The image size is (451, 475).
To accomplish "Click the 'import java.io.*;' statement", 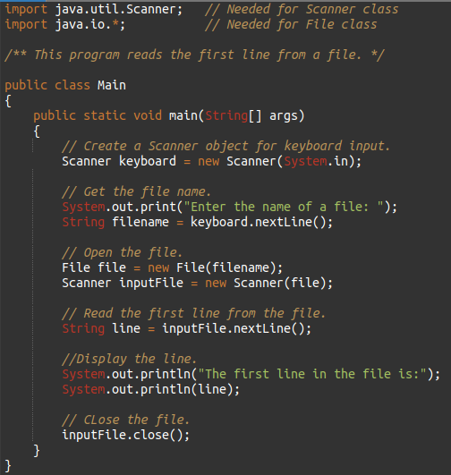I will 64,24.
